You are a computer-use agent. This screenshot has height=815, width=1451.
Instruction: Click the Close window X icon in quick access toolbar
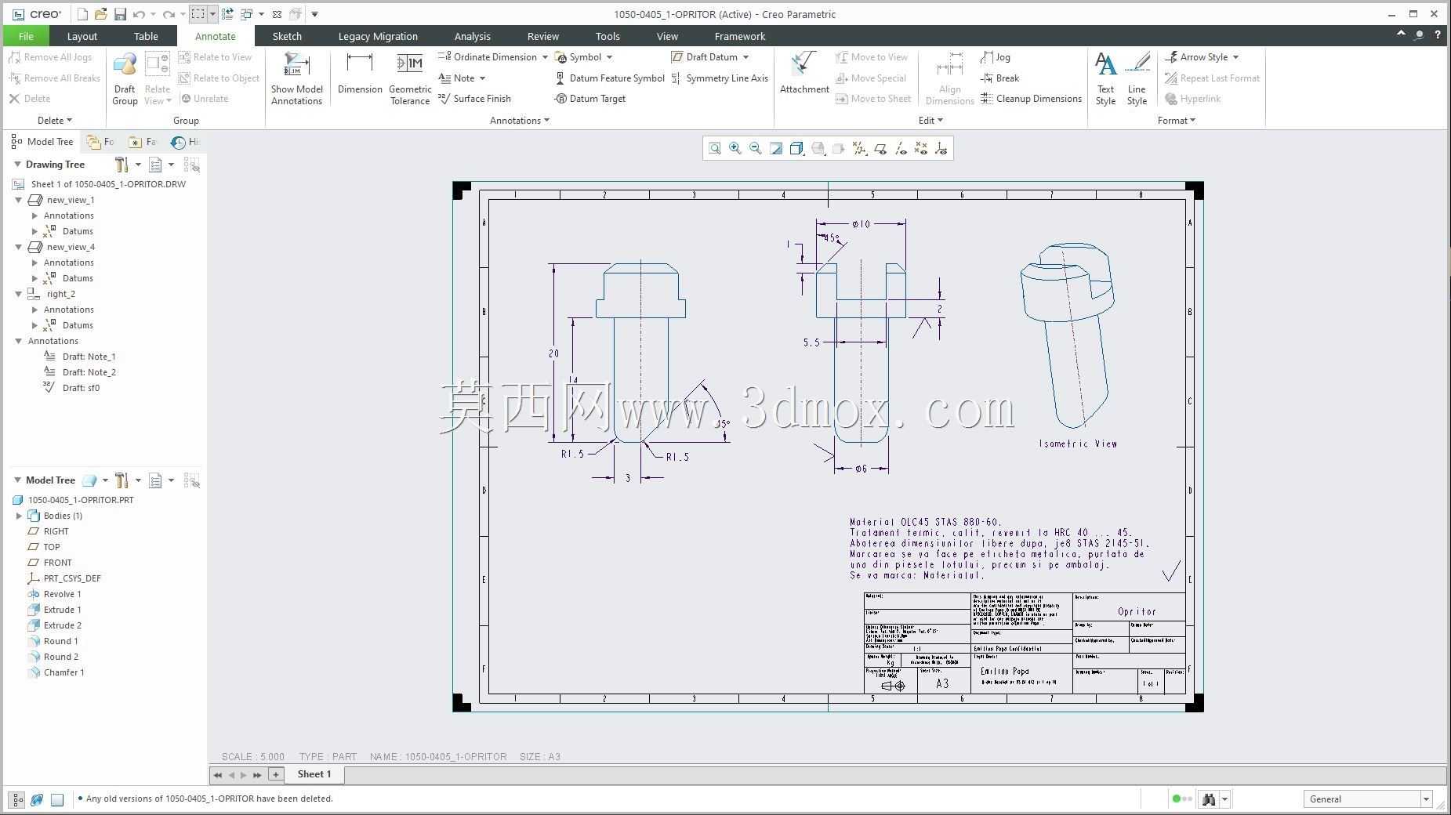[x=277, y=14]
